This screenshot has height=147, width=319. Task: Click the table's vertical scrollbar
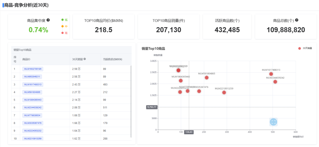click(x=131, y=101)
